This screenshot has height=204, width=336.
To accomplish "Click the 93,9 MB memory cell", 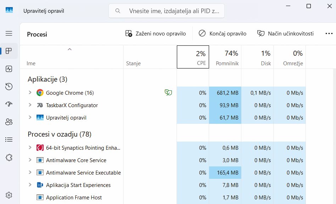I will (225, 105).
